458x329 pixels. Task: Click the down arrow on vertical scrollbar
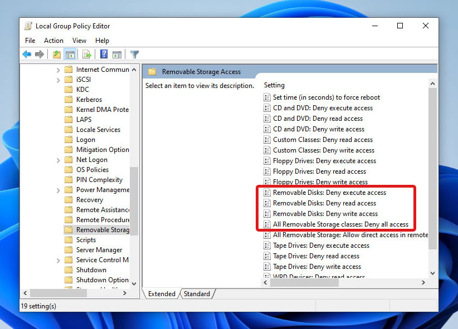pos(433,273)
